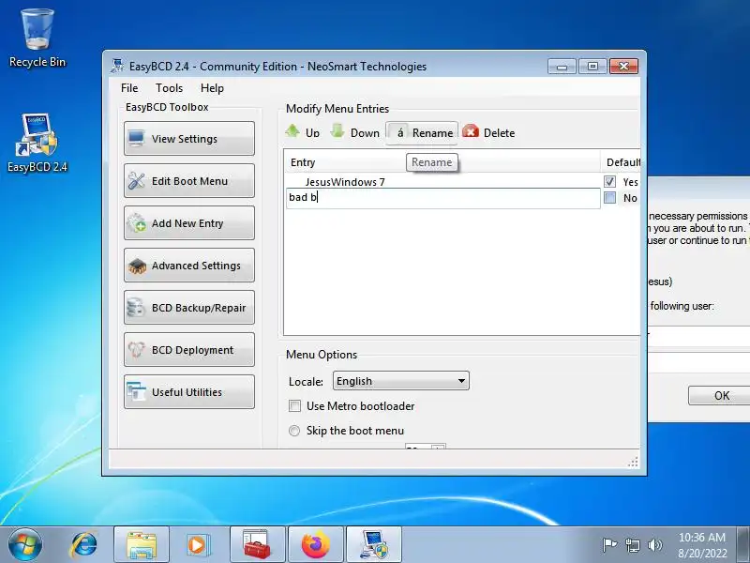The width and height of the screenshot is (750, 563).
Task: Open Useful Utilities section
Action: (189, 391)
